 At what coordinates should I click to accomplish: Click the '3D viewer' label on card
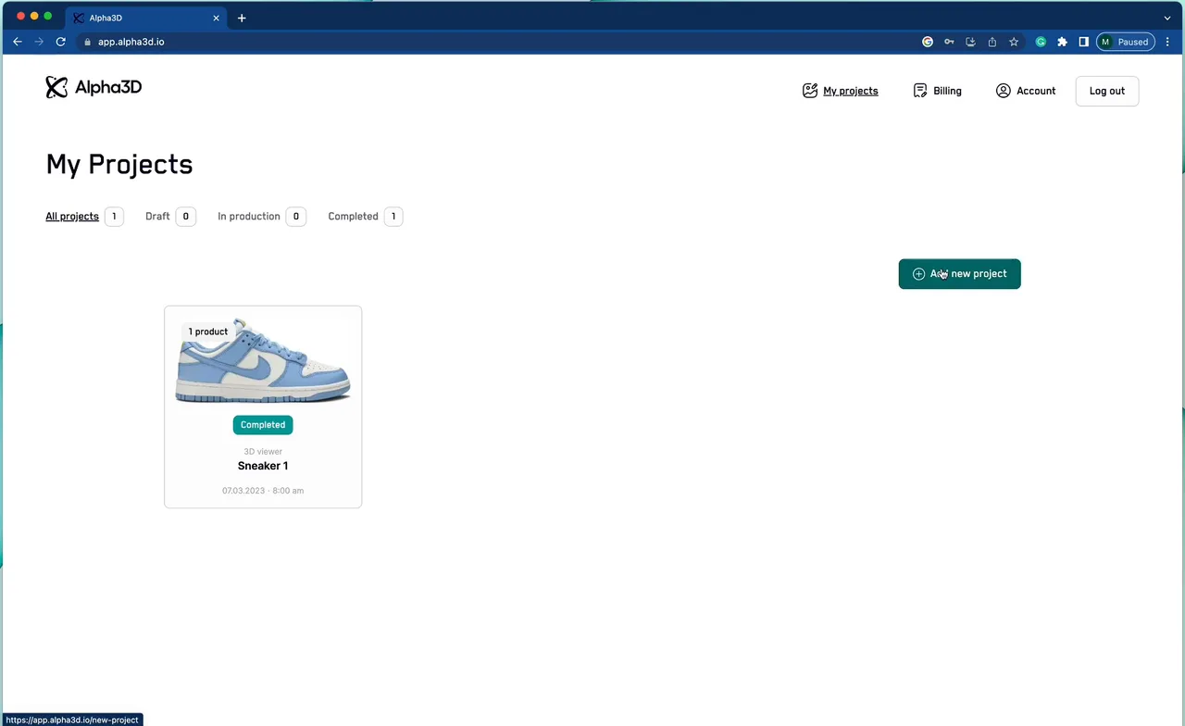coord(263,452)
